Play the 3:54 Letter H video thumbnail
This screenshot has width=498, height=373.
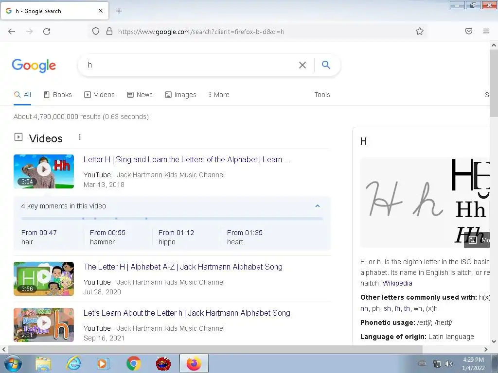(x=44, y=171)
